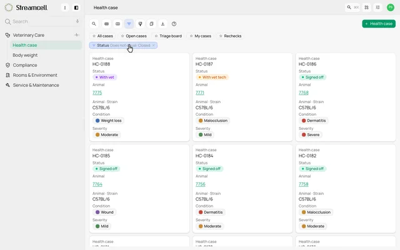
Task: Expand Rooms & Environment section
Action: (35, 75)
